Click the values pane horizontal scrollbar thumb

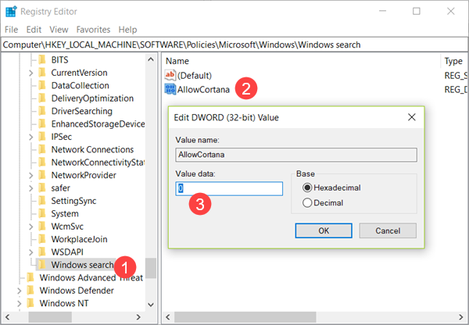tap(245, 317)
